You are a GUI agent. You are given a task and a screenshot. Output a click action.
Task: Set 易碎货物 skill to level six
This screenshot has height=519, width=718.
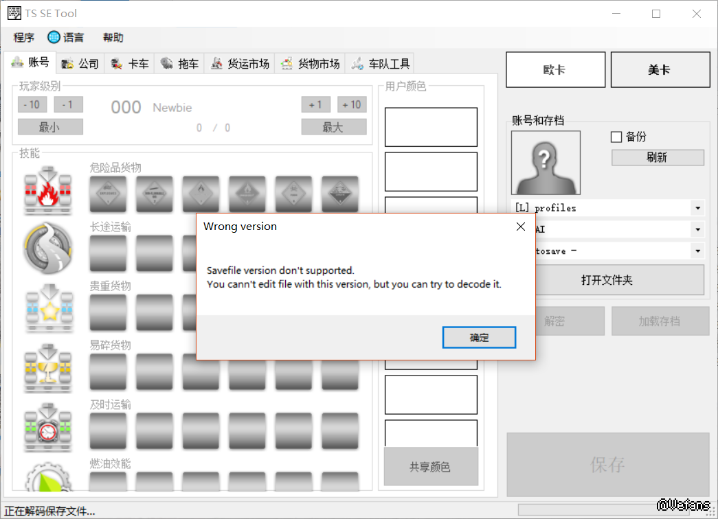340,374
